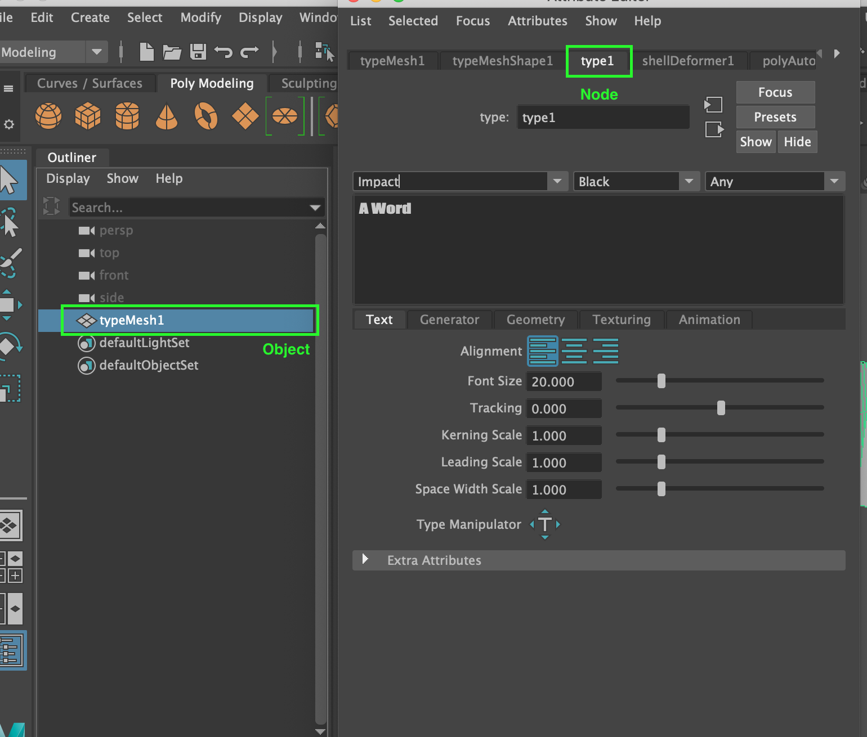Create a polygon cylinder from the shelf

point(127,116)
